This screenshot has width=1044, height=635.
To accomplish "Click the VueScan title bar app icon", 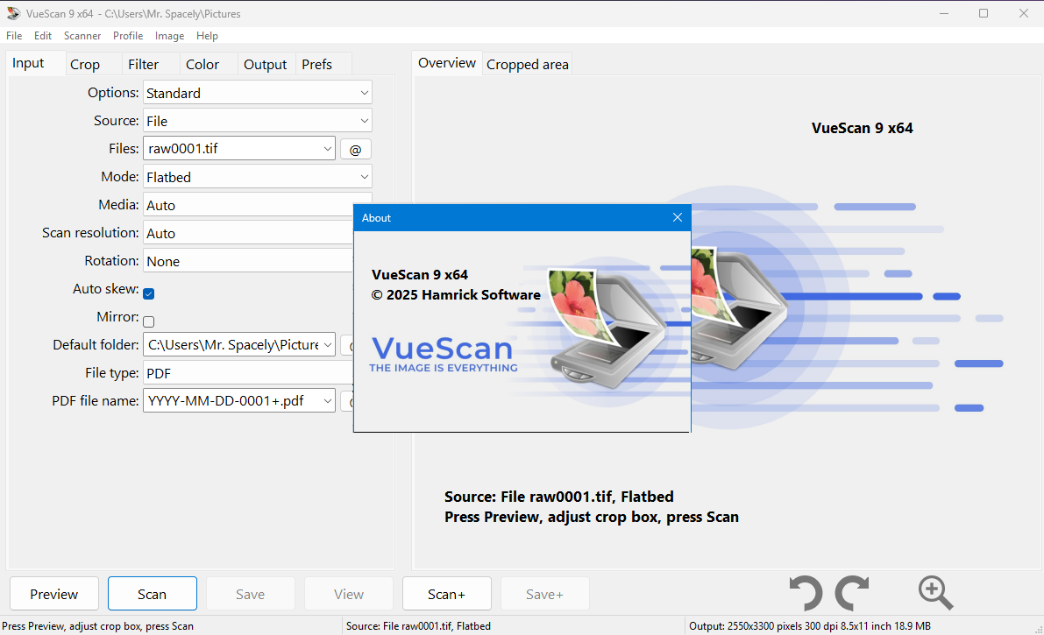I will [x=12, y=13].
